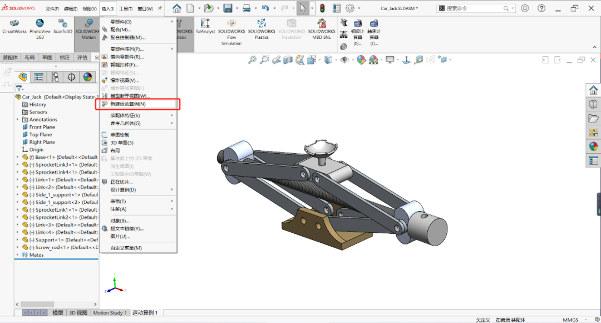This screenshot has width=601, height=323.
Task: Open the Options gear
Action: tap(350, 8)
